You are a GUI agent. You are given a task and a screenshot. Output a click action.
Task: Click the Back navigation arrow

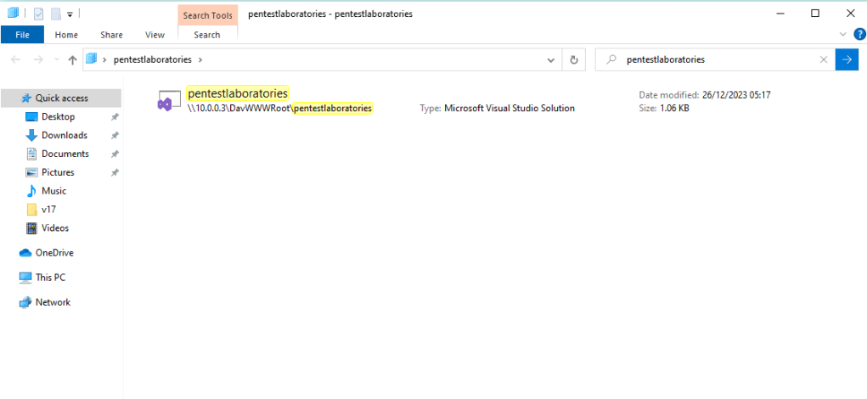(x=15, y=60)
